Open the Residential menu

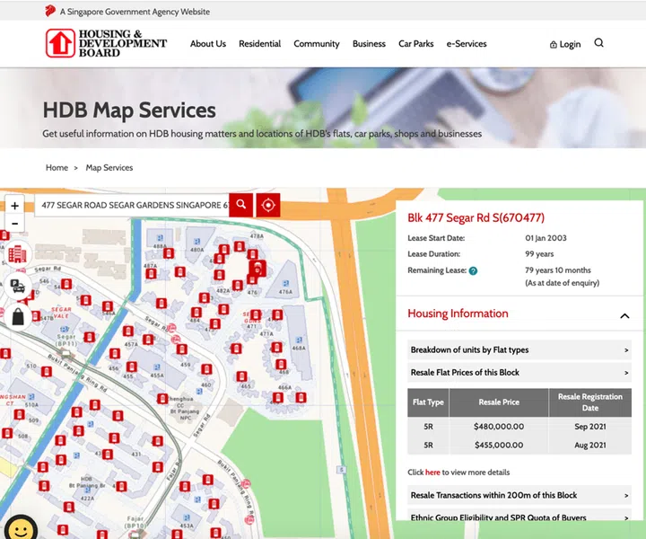tap(259, 44)
